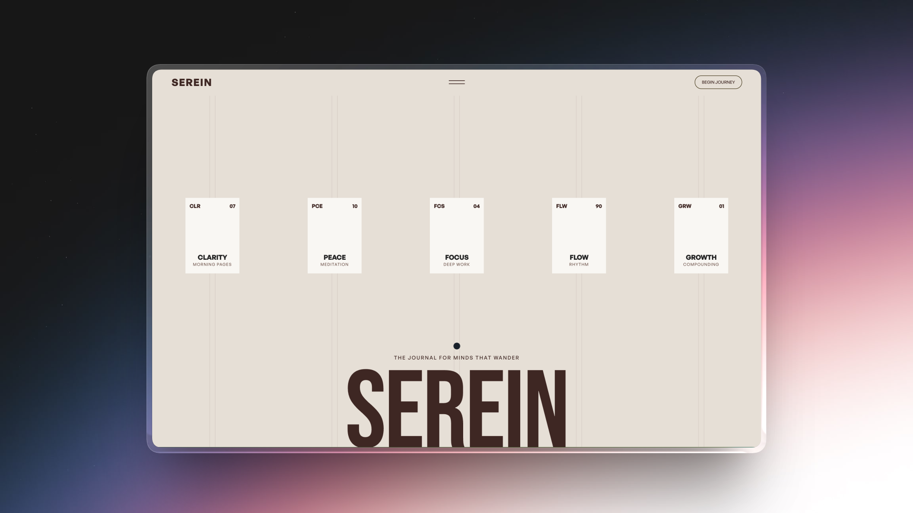913x513 pixels.
Task: Click the journal for minds tagline
Action: [x=456, y=358]
